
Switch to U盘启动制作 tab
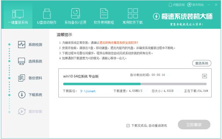point(47,16)
